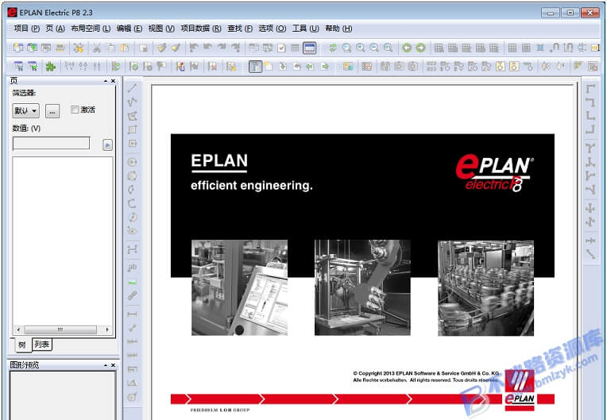
Task: Open the 视图 (V) menu
Action: 161,29
